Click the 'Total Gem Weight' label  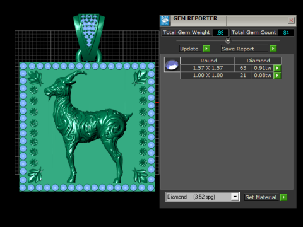[187, 33]
